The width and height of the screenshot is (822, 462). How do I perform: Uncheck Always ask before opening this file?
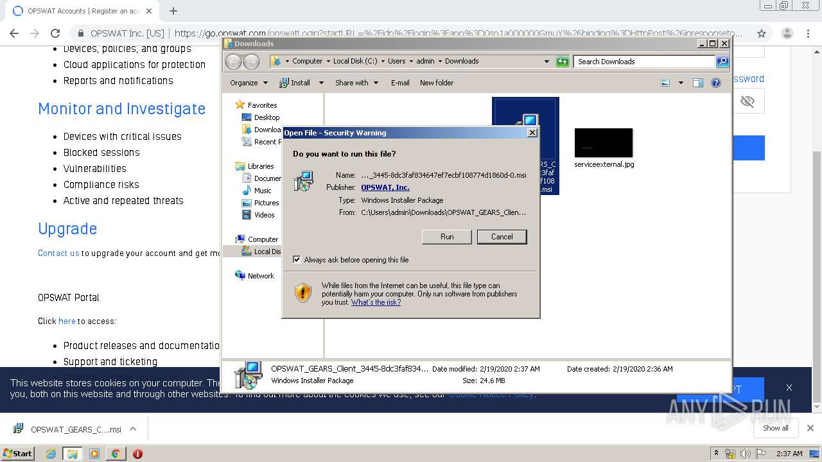click(297, 260)
